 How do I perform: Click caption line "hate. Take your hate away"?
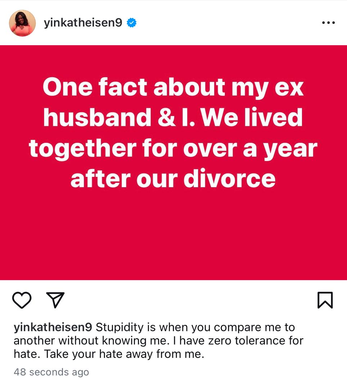(109, 354)
